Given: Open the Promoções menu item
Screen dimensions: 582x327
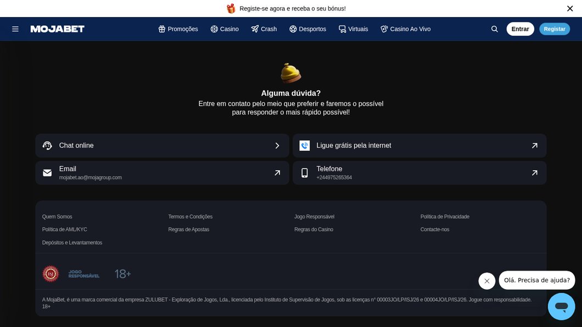Looking at the screenshot, I should (178, 29).
